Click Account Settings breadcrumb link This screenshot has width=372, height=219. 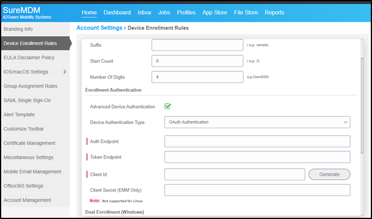[100, 28]
